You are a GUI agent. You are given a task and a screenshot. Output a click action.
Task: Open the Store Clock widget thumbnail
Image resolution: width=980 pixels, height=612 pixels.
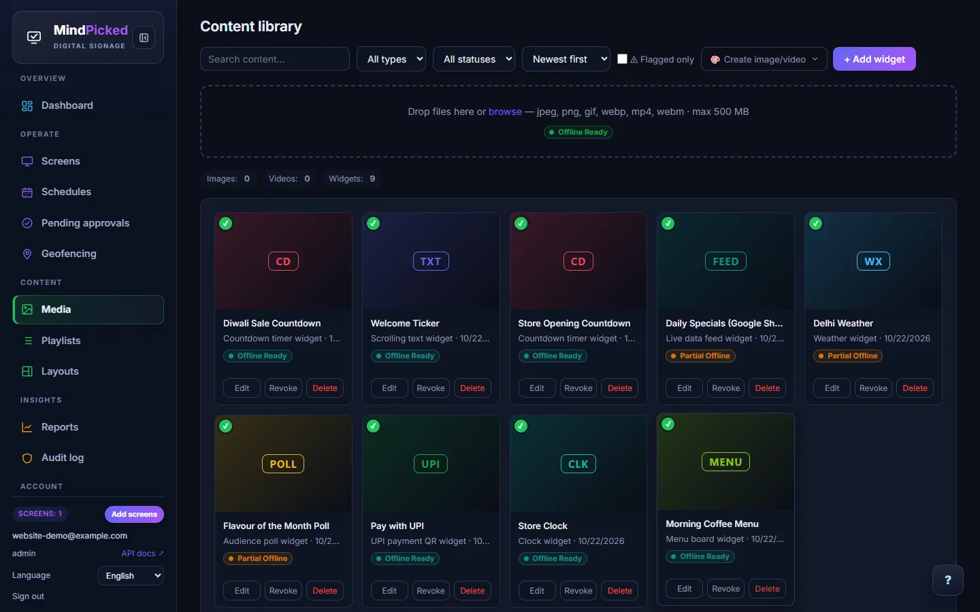578,464
